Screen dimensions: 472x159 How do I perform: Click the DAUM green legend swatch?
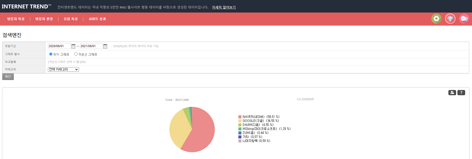coord(240,125)
